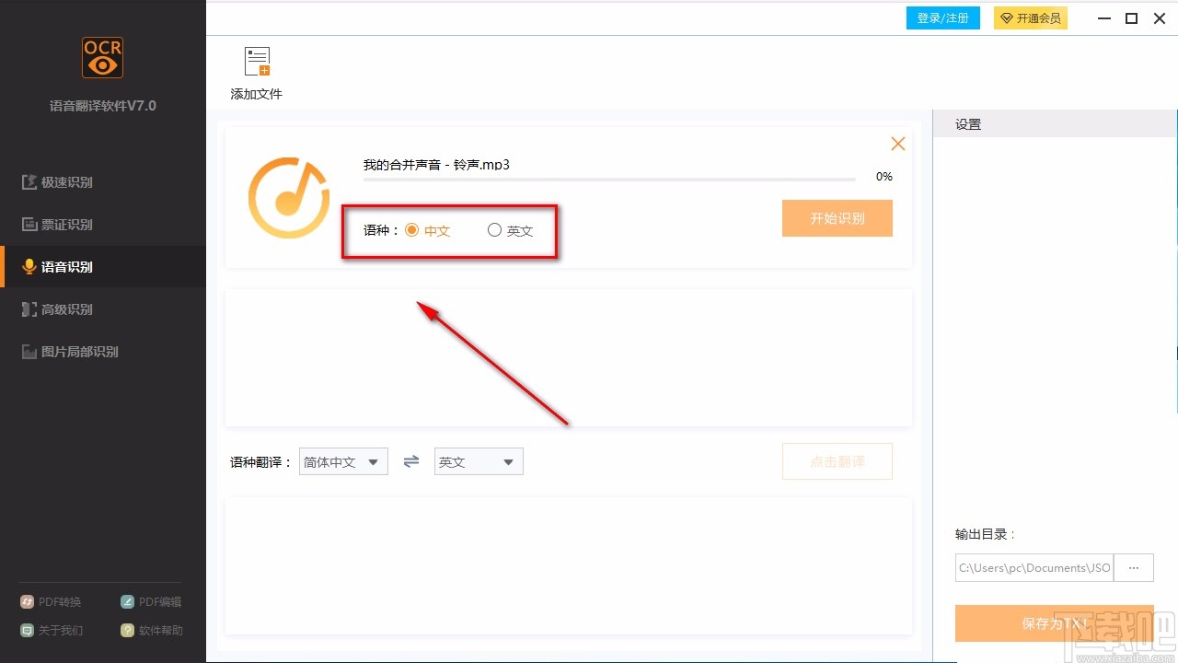Click the 软件帮助 help icon
The width and height of the screenshot is (1178, 663).
(125, 630)
